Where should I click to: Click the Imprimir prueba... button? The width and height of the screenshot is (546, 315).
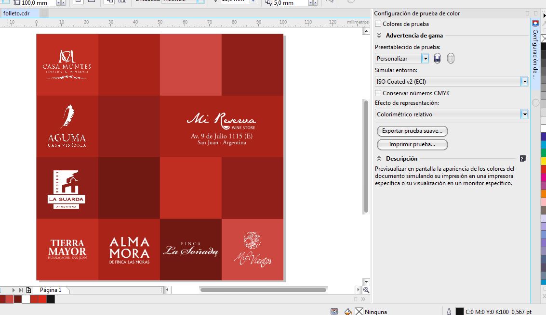click(x=413, y=144)
